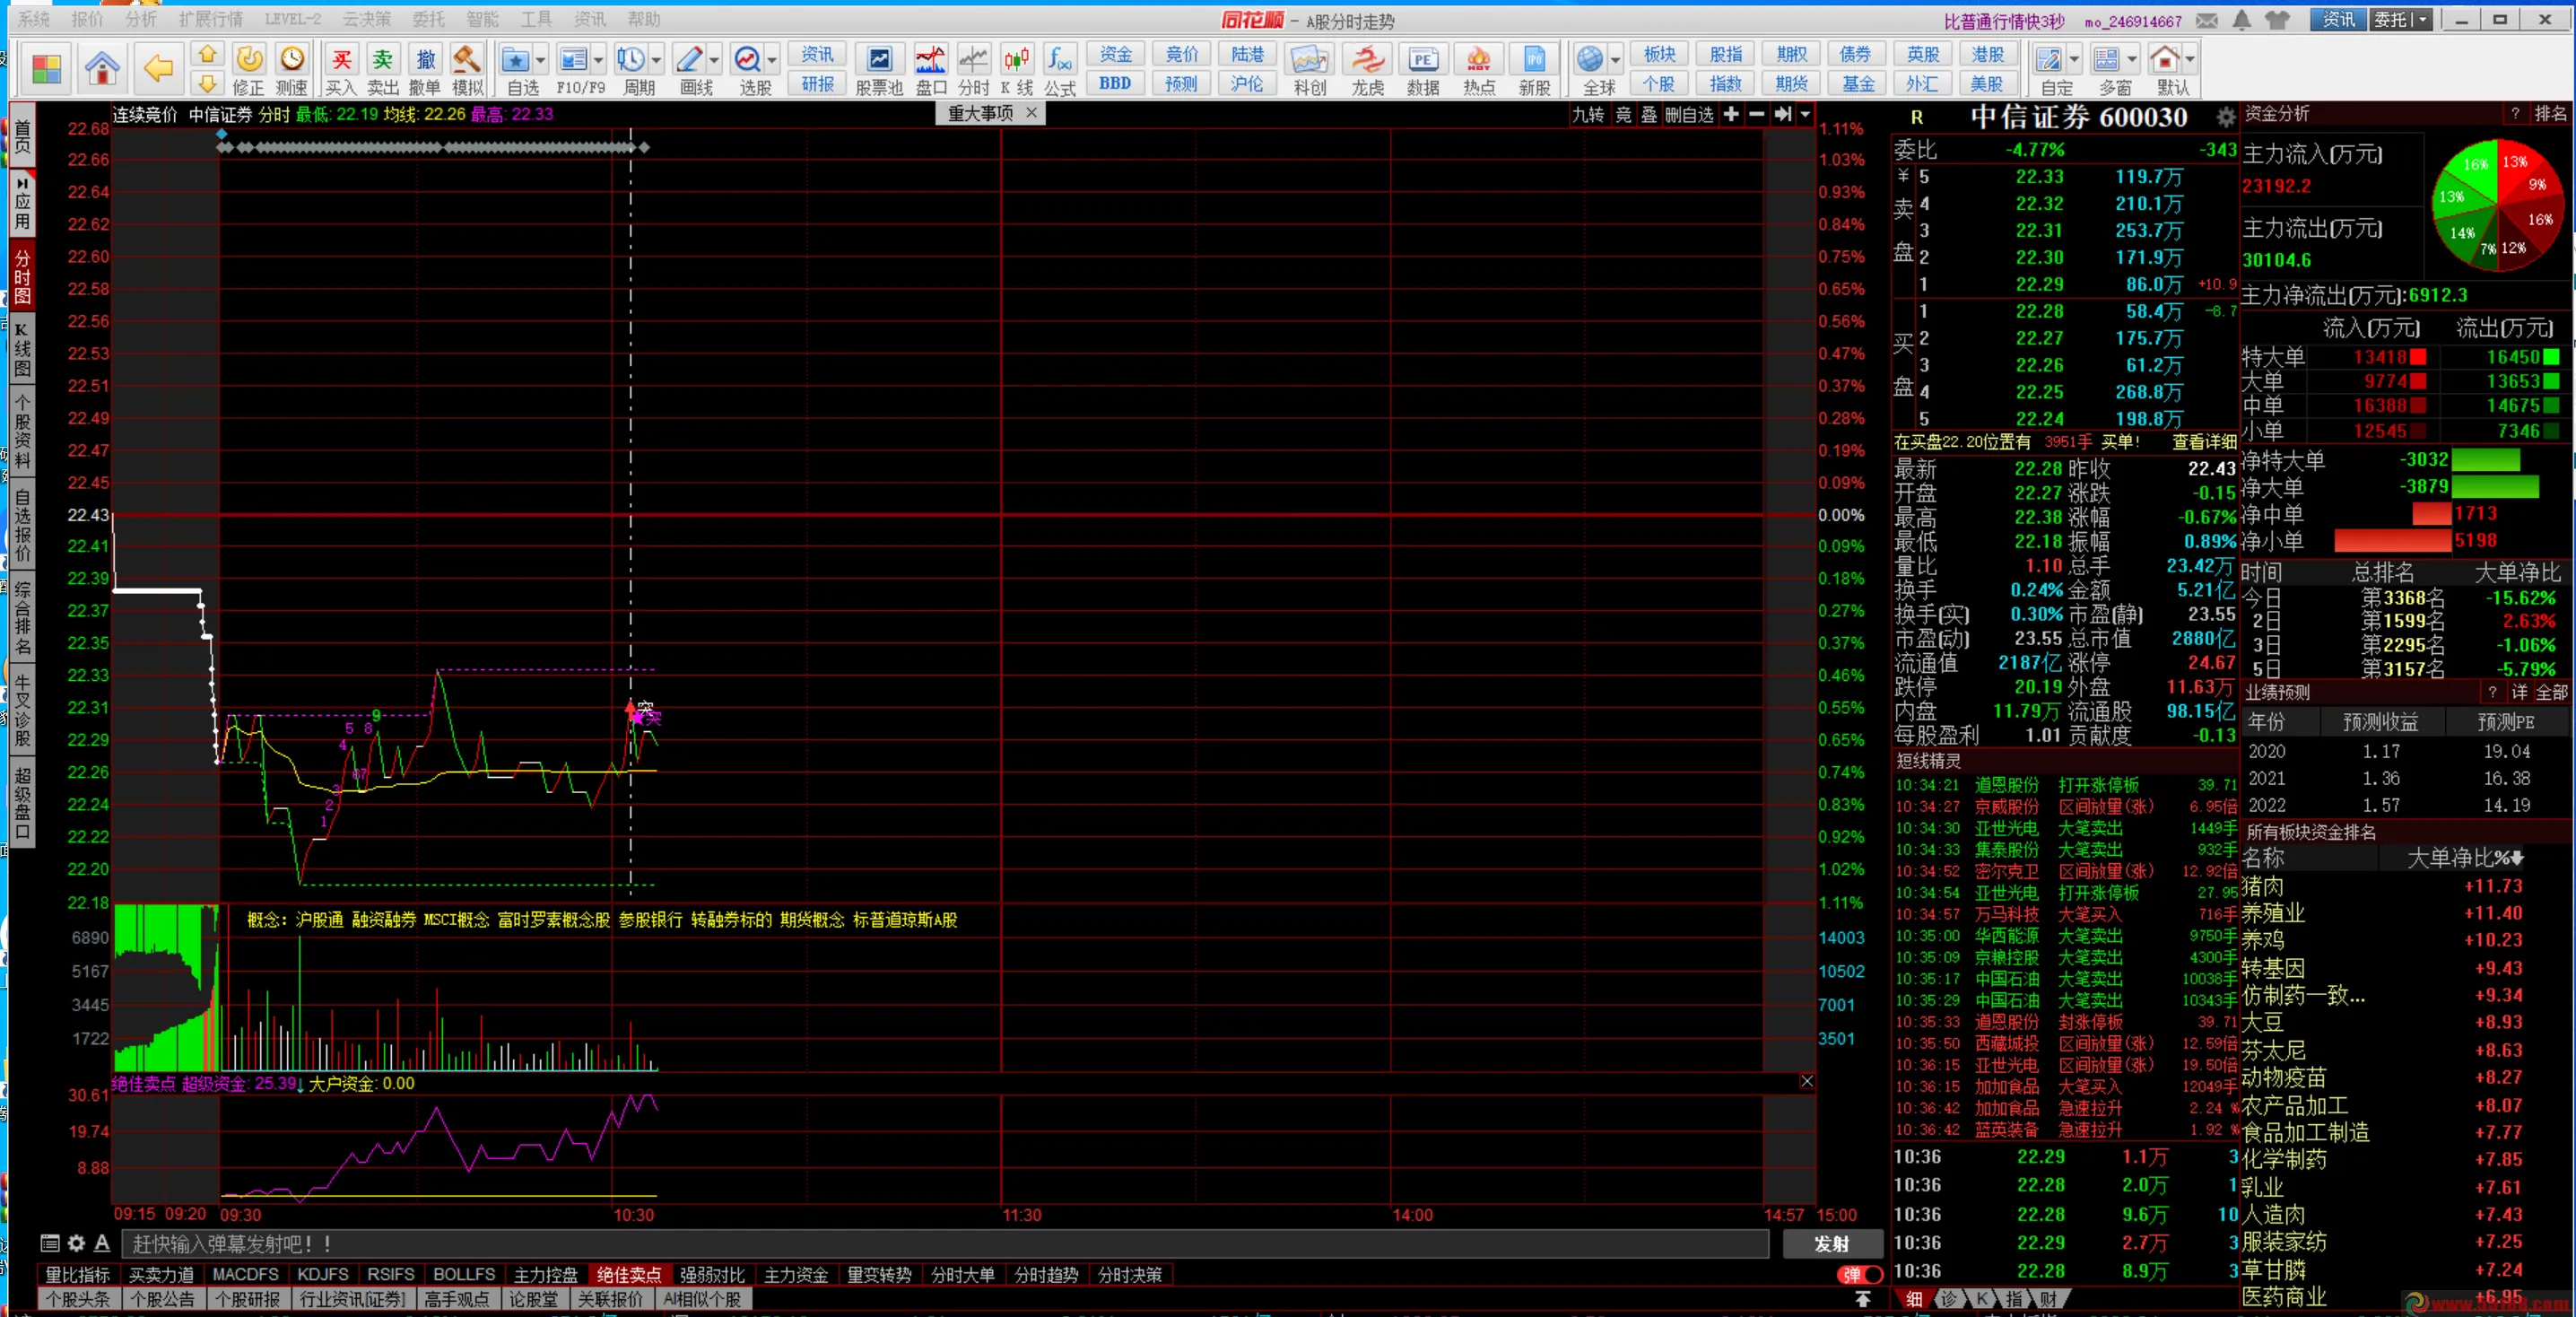Open the 盘口 order book icon
2576x1317 pixels.
coord(931,69)
